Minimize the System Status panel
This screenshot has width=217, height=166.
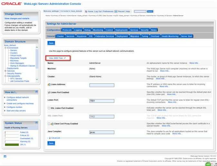point(36,123)
